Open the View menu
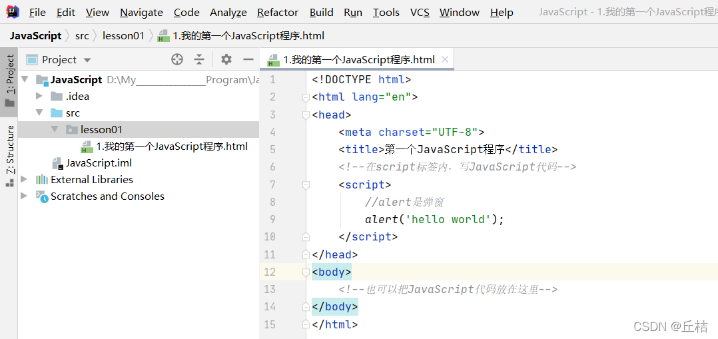The height and width of the screenshot is (339, 718). click(97, 13)
